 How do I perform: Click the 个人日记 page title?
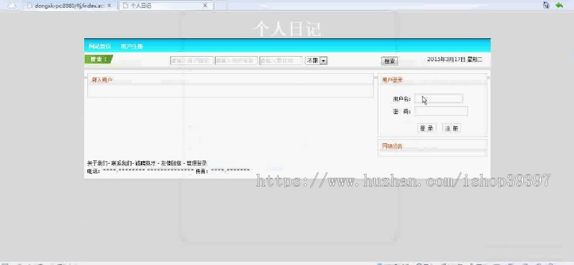tap(287, 29)
